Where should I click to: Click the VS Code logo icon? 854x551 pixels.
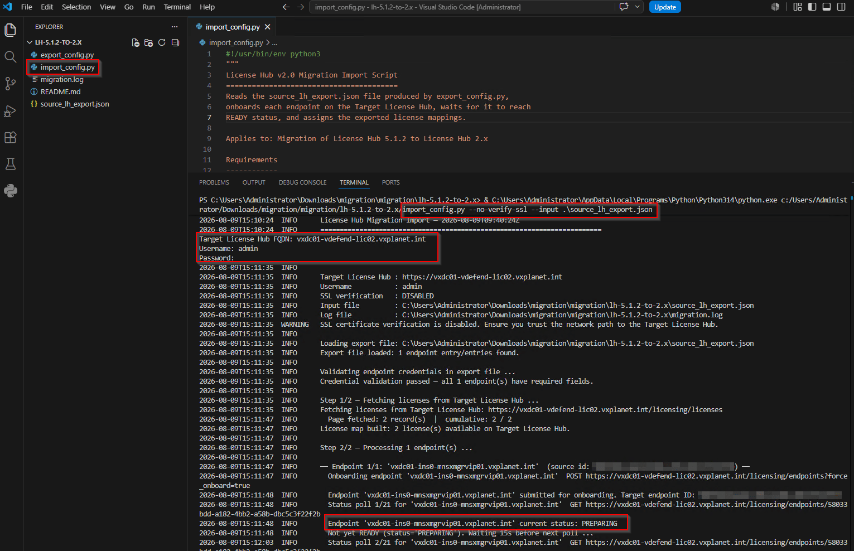pyautogui.click(x=8, y=7)
